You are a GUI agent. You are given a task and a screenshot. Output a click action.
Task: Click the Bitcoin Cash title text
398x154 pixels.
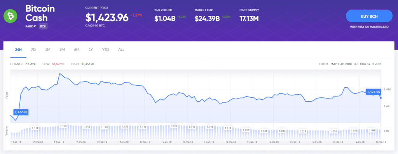[x=40, y=14]
